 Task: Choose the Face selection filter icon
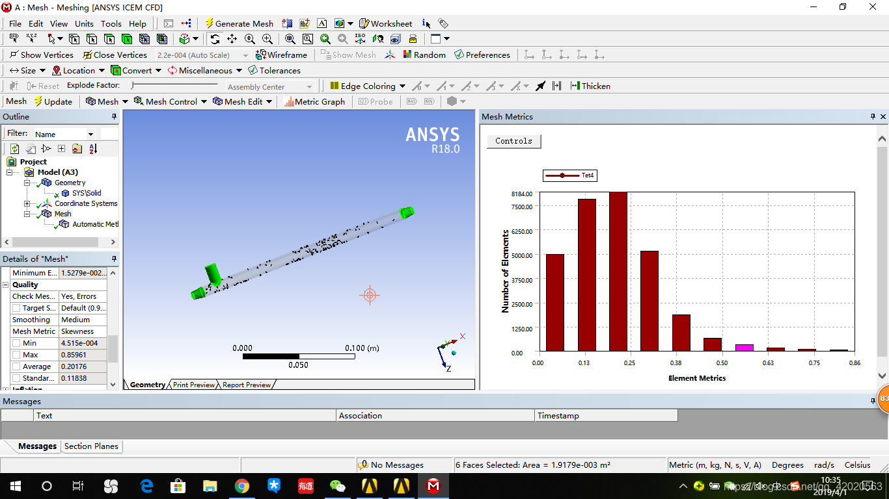tap(109, 39)
